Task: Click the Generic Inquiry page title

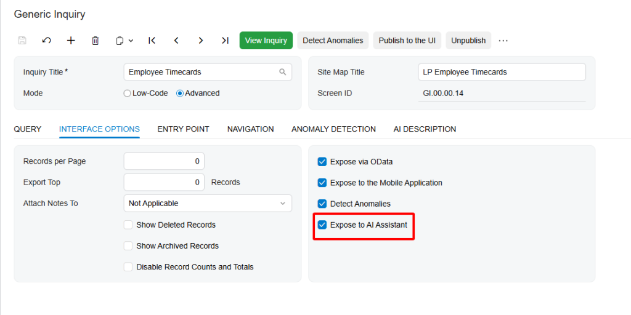Action: [x=49, y=15]
